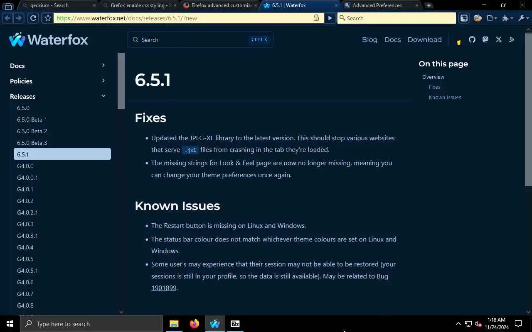This screenshot has height=332, width=532.
Task: Jump to Known Issues in On this page
Action: pos(445,98)
